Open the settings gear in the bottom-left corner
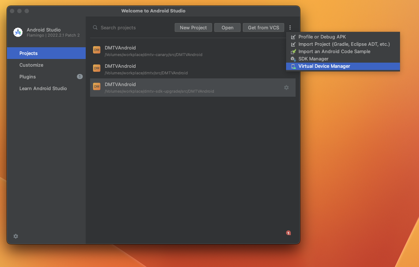This screenshot has height=267, width=419. tap(15, 236)
